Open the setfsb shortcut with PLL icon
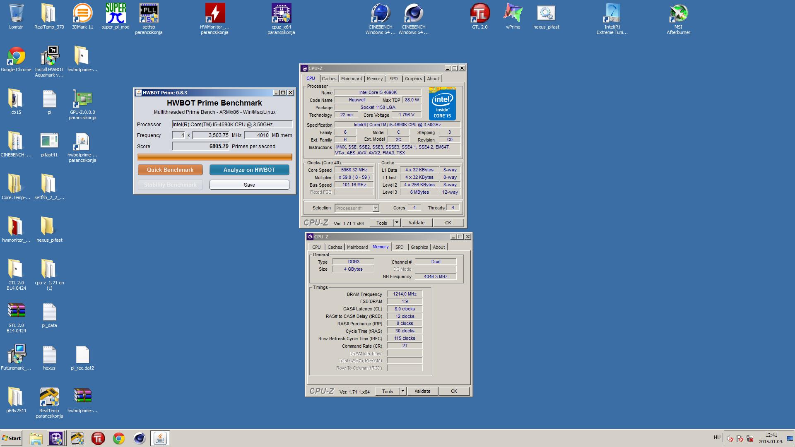The height and width of the screenshot is (447, 795). click(149, 13)
